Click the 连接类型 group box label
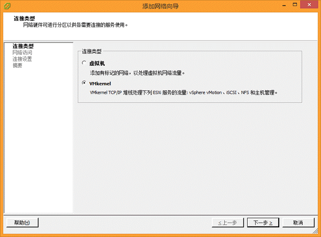The image size is (321, 237). 91,51
